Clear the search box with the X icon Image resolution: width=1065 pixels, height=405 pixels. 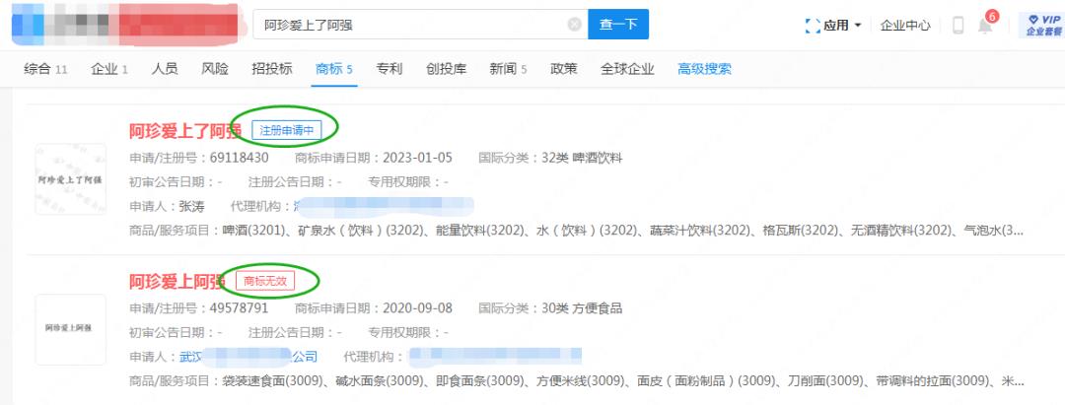coord(574,25)
